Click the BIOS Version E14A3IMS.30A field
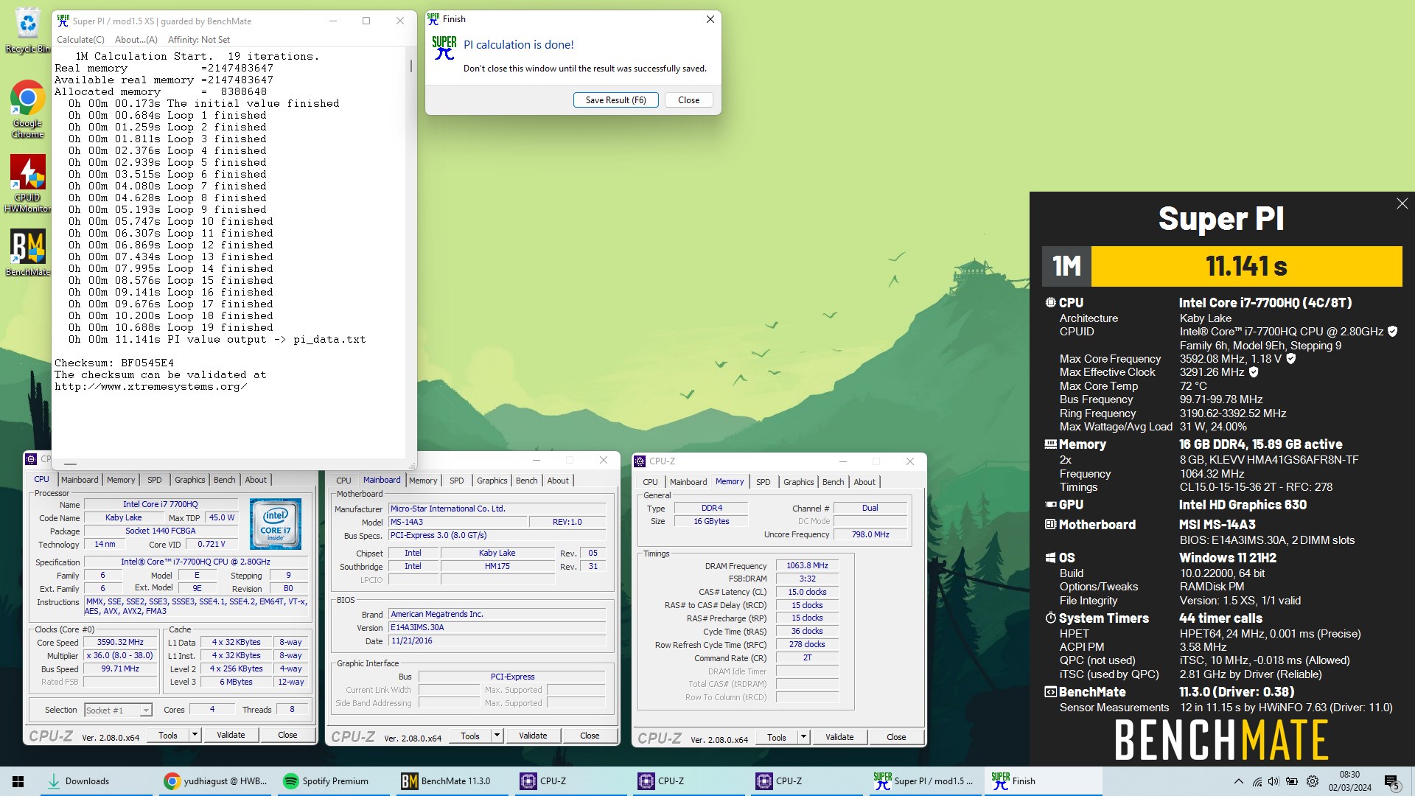The width and height of the screenshot is (1415, 796). [x=497, y=627]
